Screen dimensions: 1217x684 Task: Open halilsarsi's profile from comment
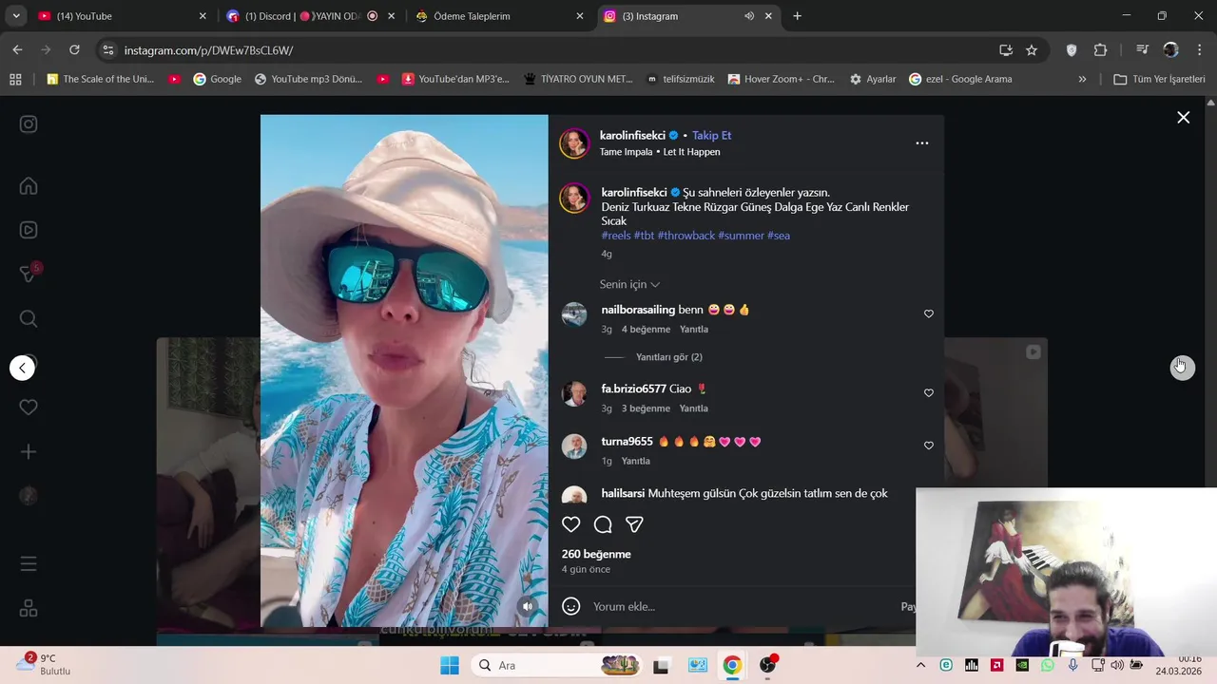[x=623, y=493]
